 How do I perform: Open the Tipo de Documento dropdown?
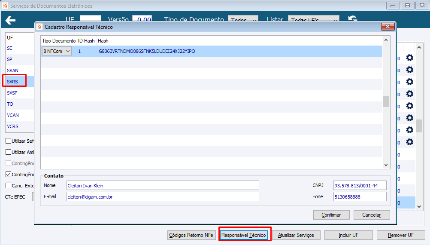243,18
